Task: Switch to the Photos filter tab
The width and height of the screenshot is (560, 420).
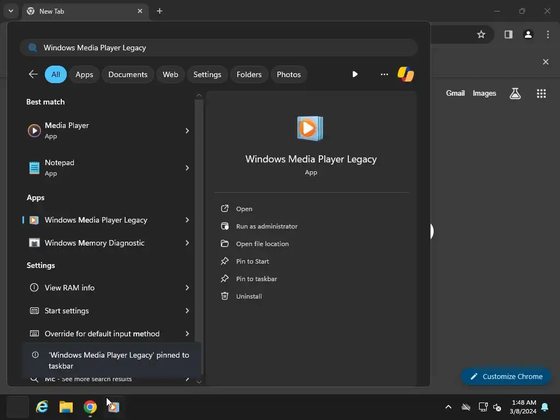Action: tap(289, 74)
